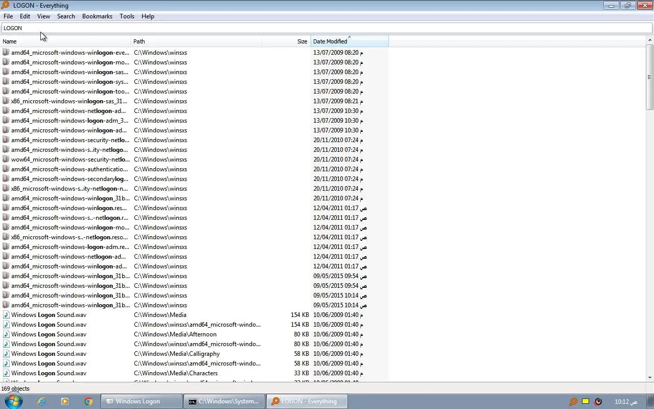Image resolution: width=654 pixels, height=409 pixels.
Task: Sort results by the Path column
Action: point(196,41)
